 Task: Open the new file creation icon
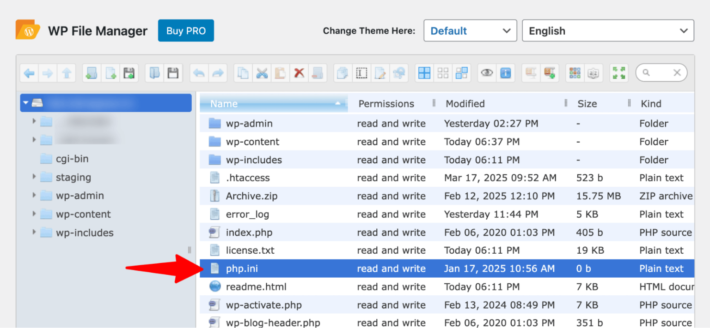pos(110,73)
